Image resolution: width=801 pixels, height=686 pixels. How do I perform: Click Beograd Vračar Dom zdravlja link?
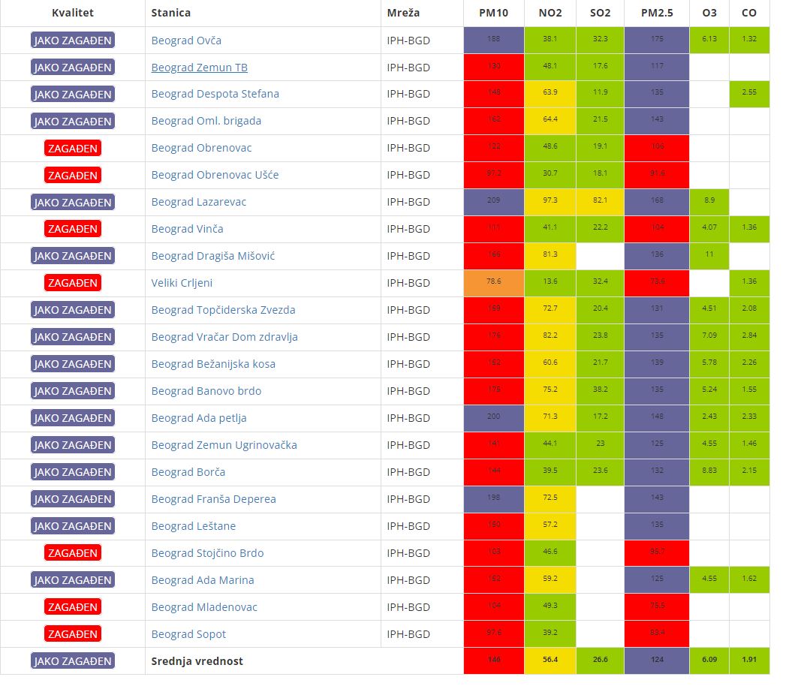(x=224, y=337)
